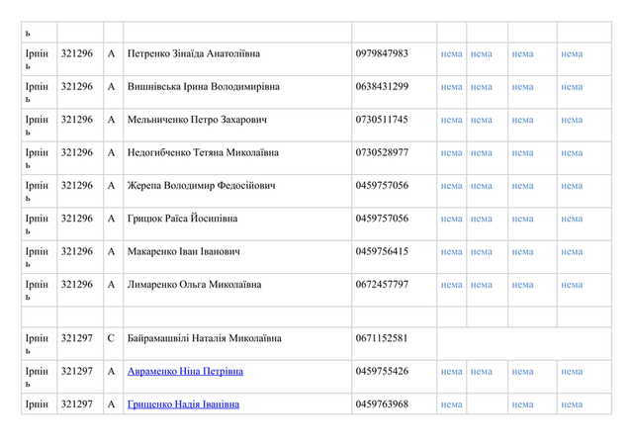Viewport: 633px width, 447px height.
Task: Click the name Мельниченко Петро Захарович
Action: pos(197,120)
